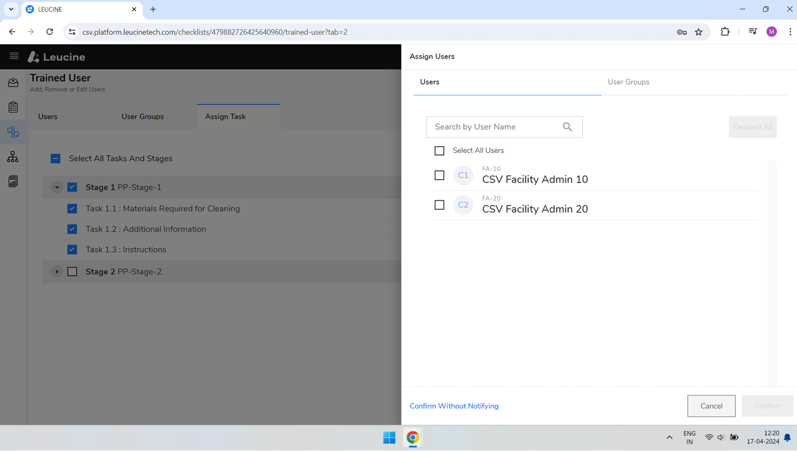Open the Chrome profile avatar M
The width and height of the screenshot is (797, 451).
[772, 32]
